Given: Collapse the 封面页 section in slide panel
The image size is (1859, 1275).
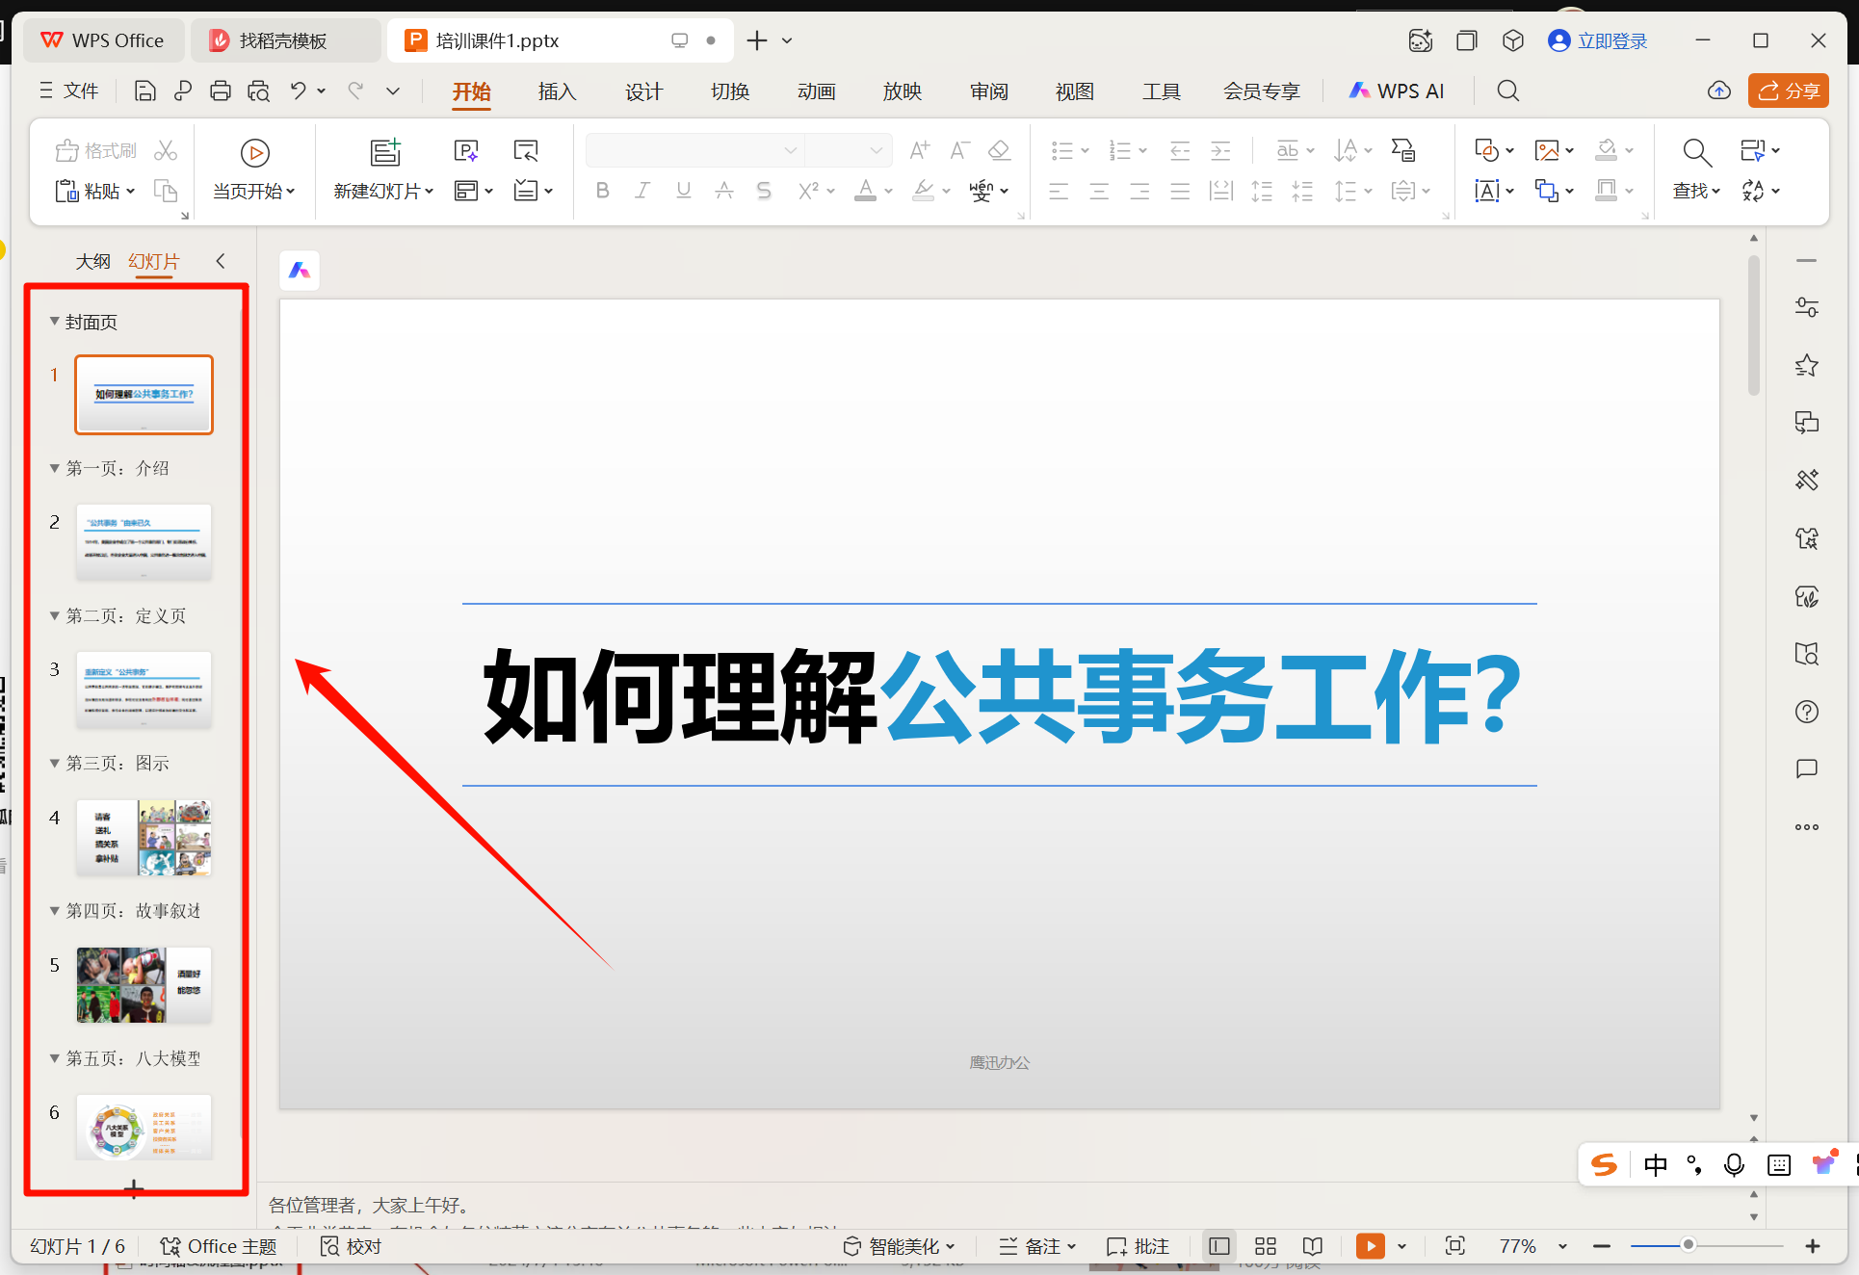Looking at the screenshot, I should coord(54,322).
